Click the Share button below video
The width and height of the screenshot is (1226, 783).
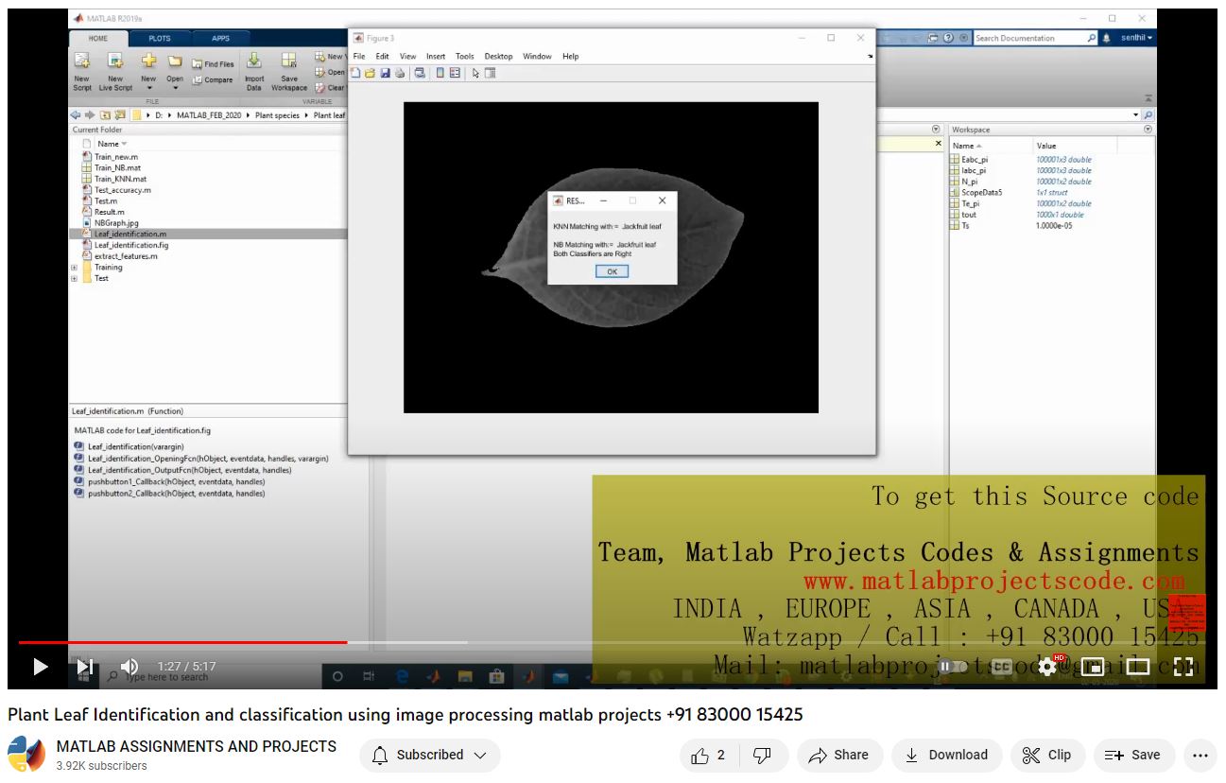(x=838, y=755)
